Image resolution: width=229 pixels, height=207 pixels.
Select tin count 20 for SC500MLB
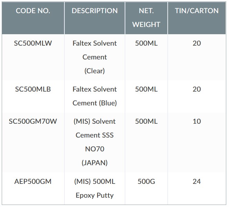point(197,89)
